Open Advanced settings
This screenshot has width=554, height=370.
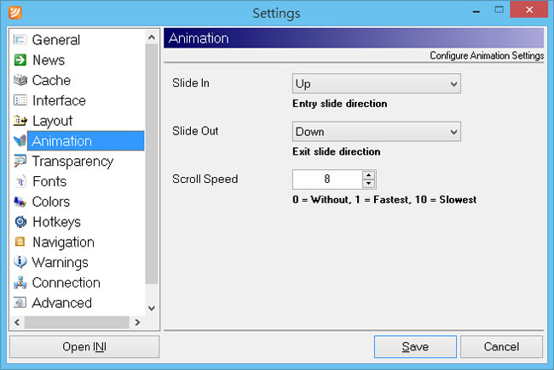[x=62, y=303]
